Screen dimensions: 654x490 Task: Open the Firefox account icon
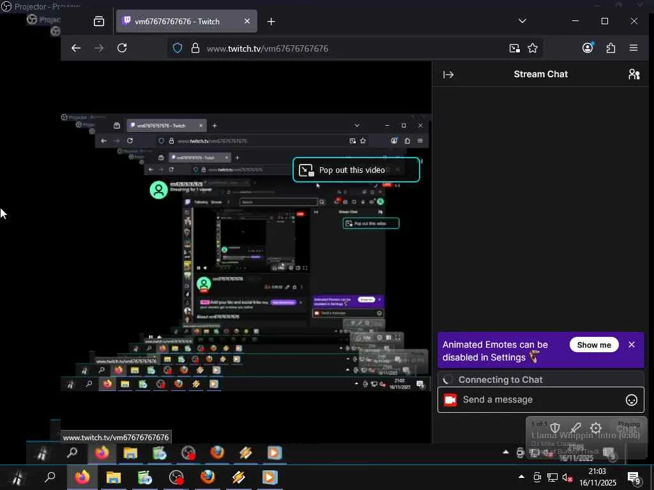(588, 48)
